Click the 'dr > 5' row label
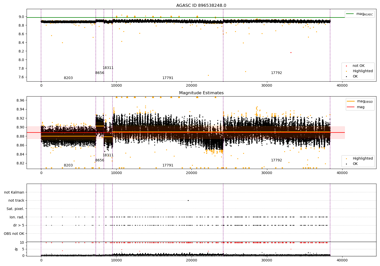Image resolution: width=380 pixels, height=266 pixels. coord(19,225)
